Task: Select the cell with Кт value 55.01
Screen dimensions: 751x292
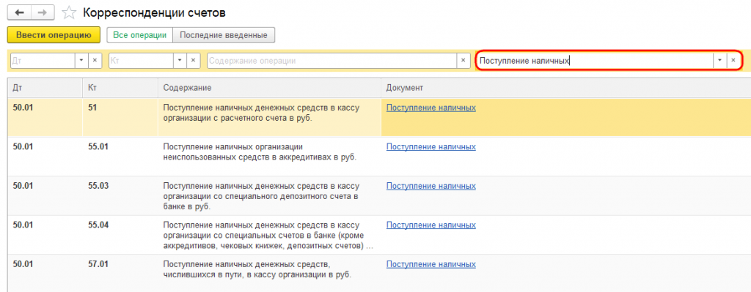Action: click(x=120, y=157)
